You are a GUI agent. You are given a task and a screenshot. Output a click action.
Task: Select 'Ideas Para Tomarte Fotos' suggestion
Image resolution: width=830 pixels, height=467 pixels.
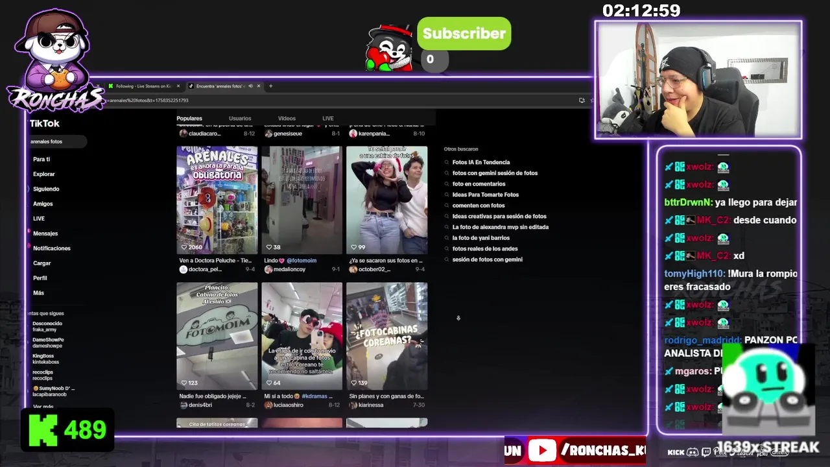(x=486, y=195)
